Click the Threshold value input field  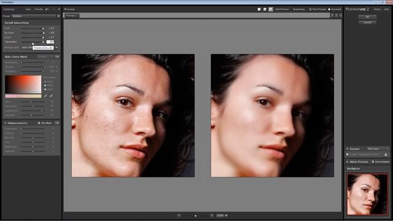coord(50,42)
